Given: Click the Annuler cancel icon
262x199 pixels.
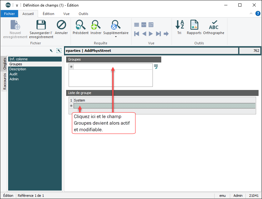Looking at the screenshot, I should coord(61,26).
